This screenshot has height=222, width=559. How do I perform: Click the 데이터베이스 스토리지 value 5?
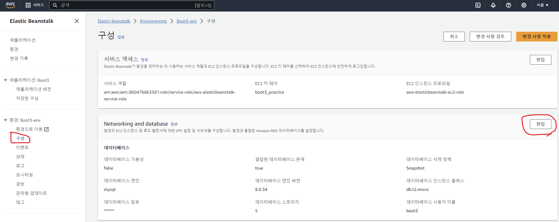tap(256, 211)
